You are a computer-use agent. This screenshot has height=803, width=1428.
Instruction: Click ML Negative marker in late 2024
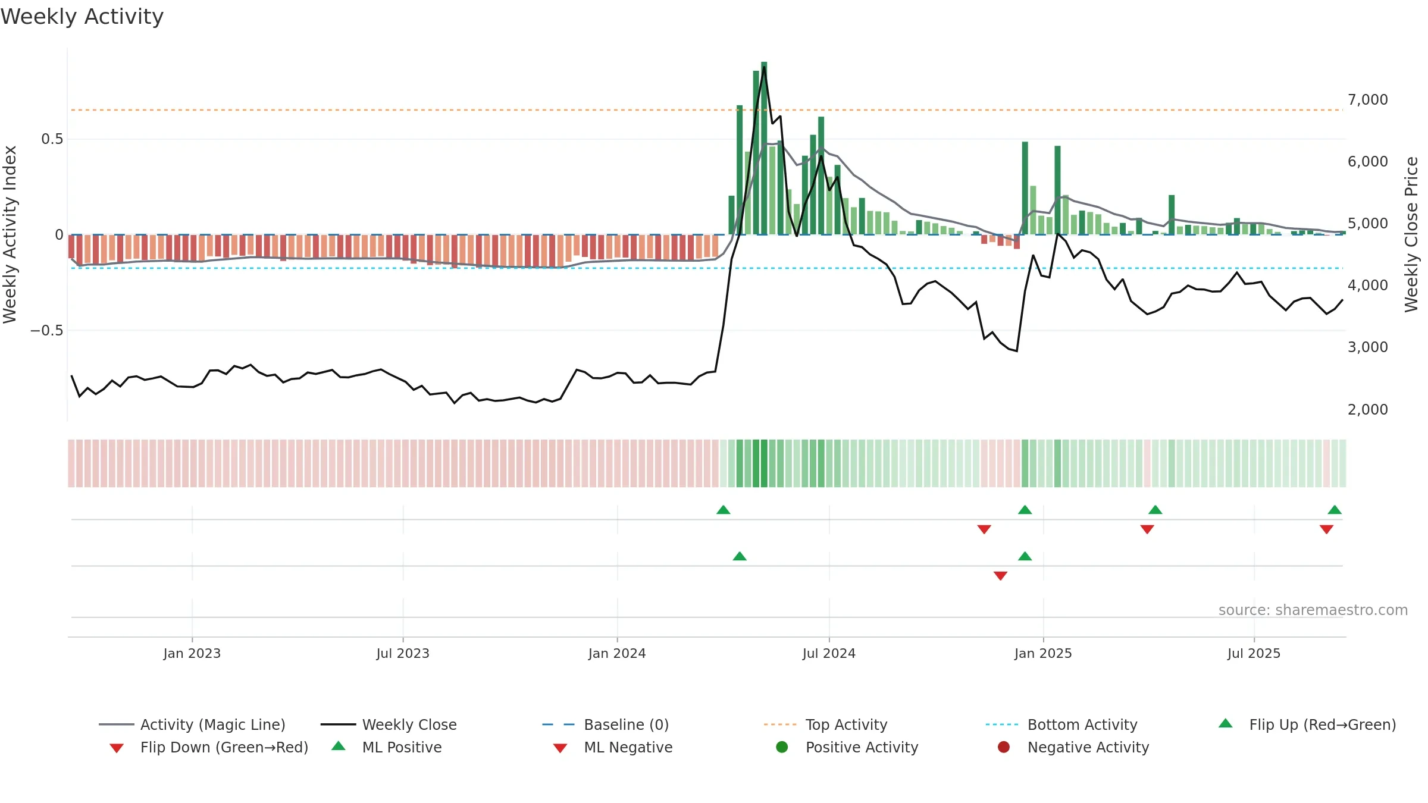point(1001,576)
